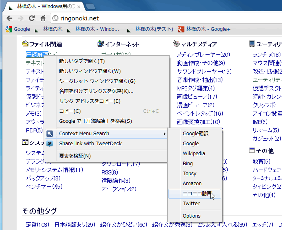Image resolution: width=282 pixels, height=230 pixels.
Task: Open ランチャ(18) link
Action: (266, 55)
